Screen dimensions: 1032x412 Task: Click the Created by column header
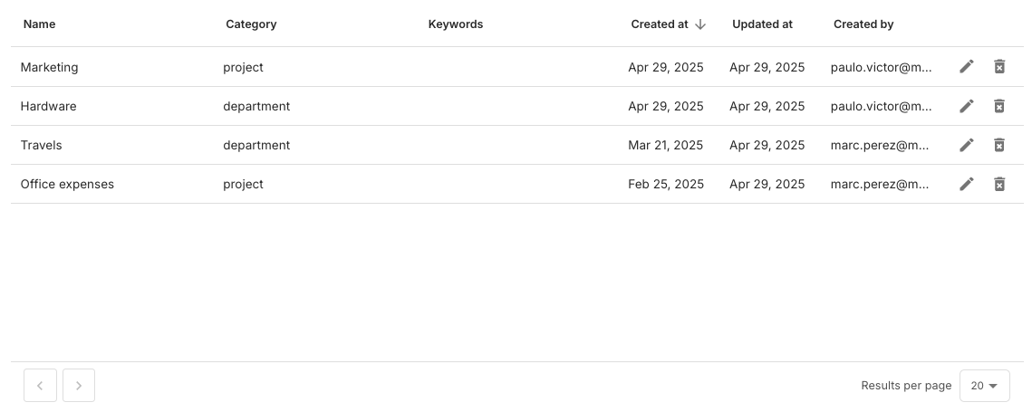pyautogui.click(x=863, y=24)
